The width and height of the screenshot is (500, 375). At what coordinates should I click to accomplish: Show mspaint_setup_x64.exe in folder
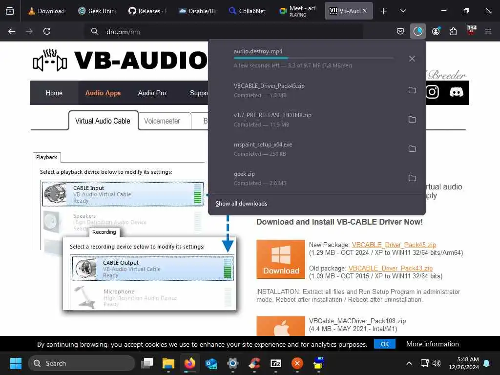[x=412, y=149]
